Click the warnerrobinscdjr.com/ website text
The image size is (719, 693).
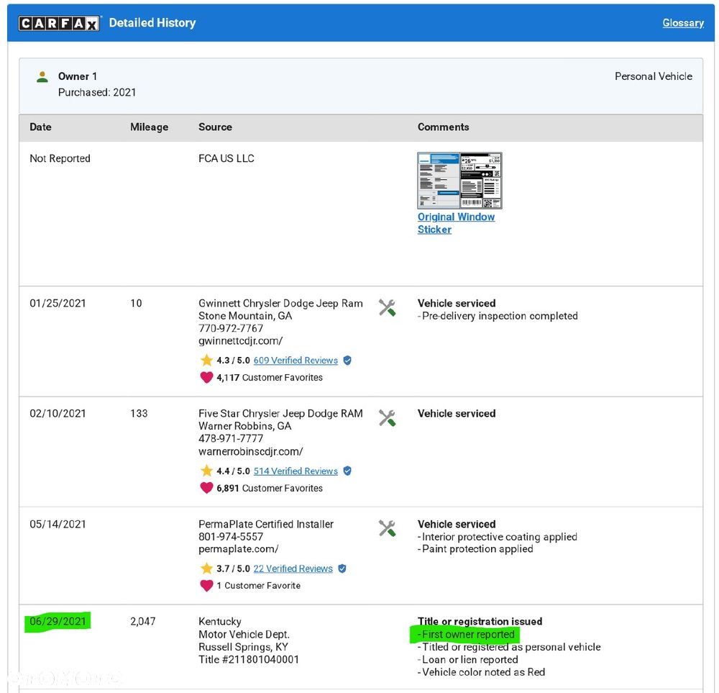(x=250, y=452)
